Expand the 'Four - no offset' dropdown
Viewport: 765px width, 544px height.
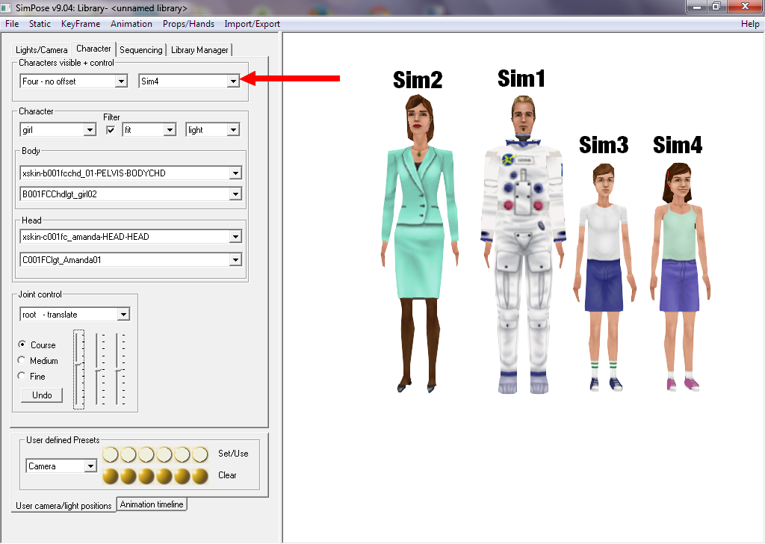(x=122, y=81)
